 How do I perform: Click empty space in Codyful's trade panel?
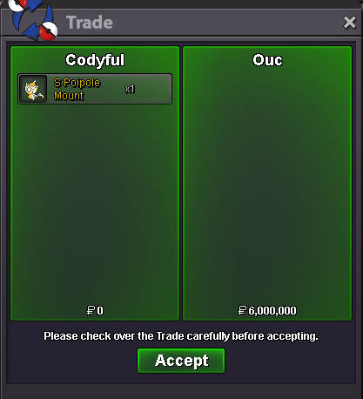pos(95,203)
